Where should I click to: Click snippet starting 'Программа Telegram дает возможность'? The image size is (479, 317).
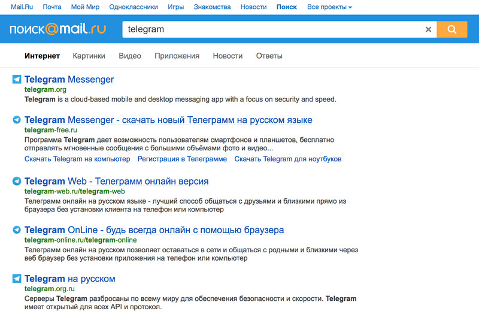pyautogui.click(x=179, y=144)
